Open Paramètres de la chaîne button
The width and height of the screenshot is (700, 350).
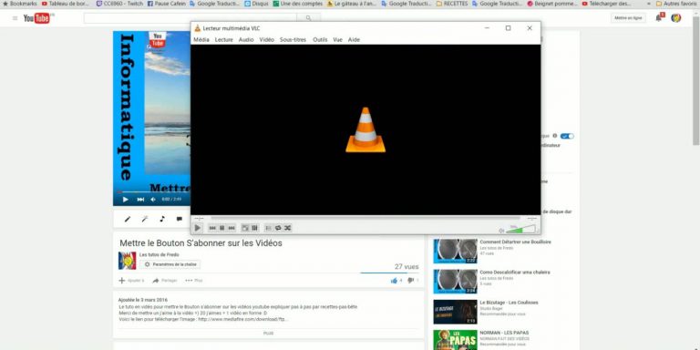click(170, 264)
